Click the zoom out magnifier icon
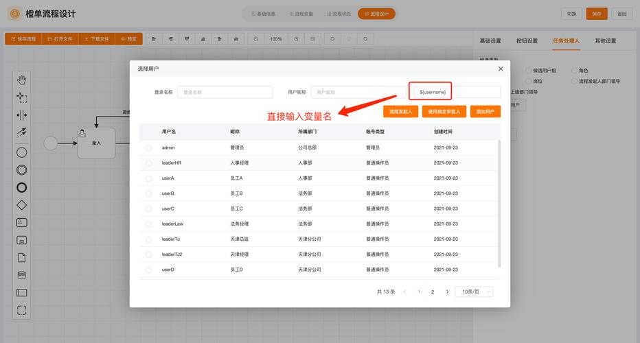The width and height of the screenshot is (640, 343). click(x=256, y=39)
